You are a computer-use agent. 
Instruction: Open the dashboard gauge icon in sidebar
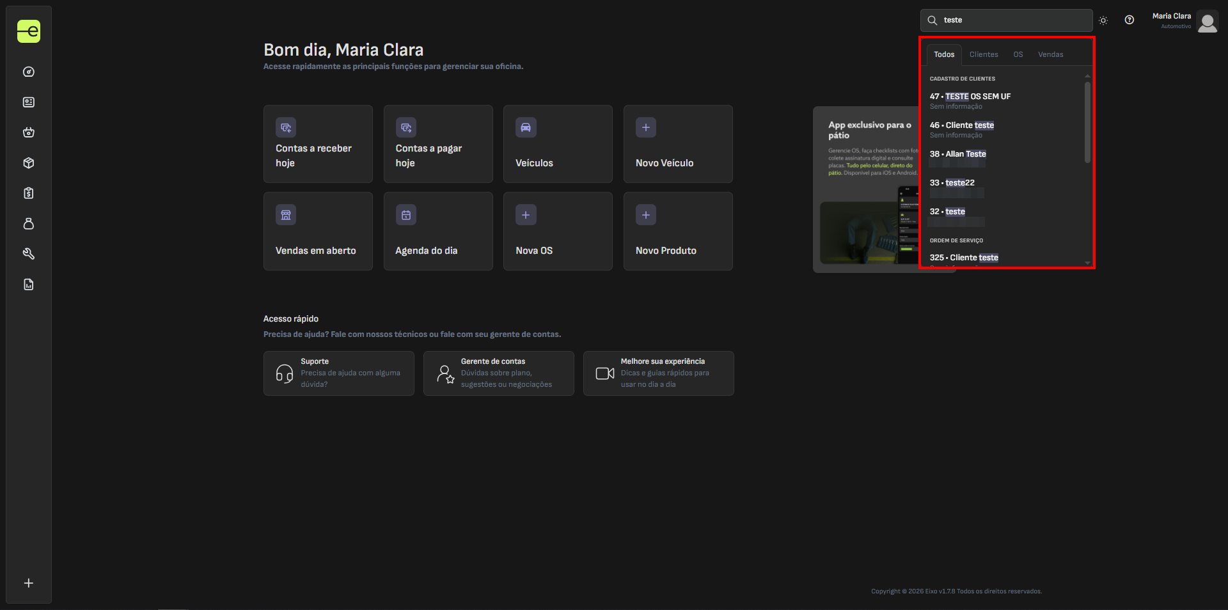pos(29,72)
